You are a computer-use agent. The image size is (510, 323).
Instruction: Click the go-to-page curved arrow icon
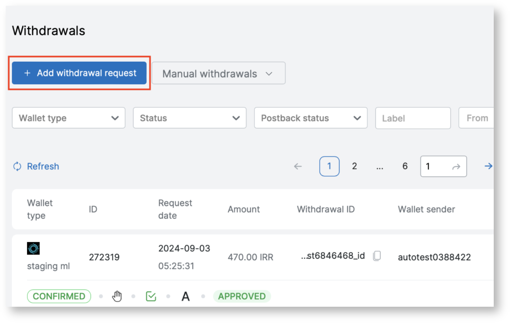click(x=456, y=167)
